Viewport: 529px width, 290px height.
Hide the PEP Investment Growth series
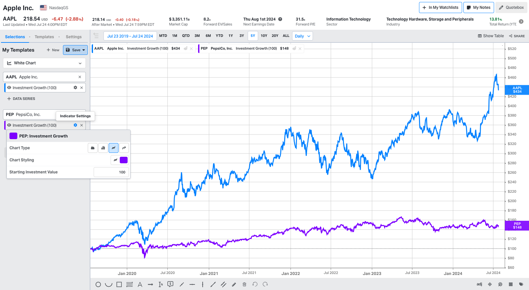coord(9,125)
